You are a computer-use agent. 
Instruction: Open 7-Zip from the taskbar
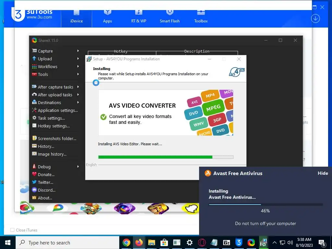tap(226, 243)
